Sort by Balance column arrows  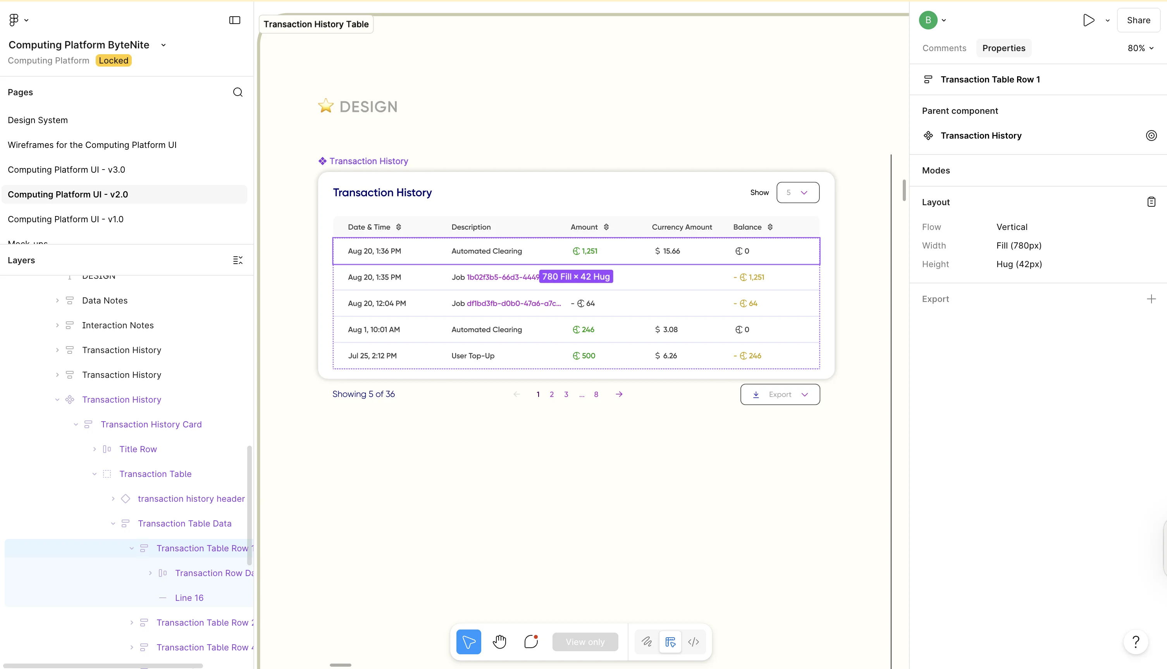770,227
